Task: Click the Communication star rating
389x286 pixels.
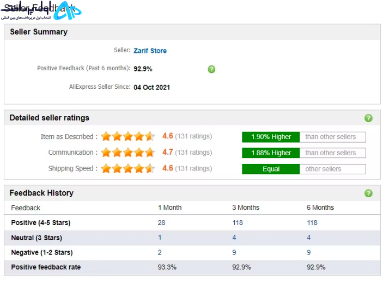Action: tap(128, 153)
